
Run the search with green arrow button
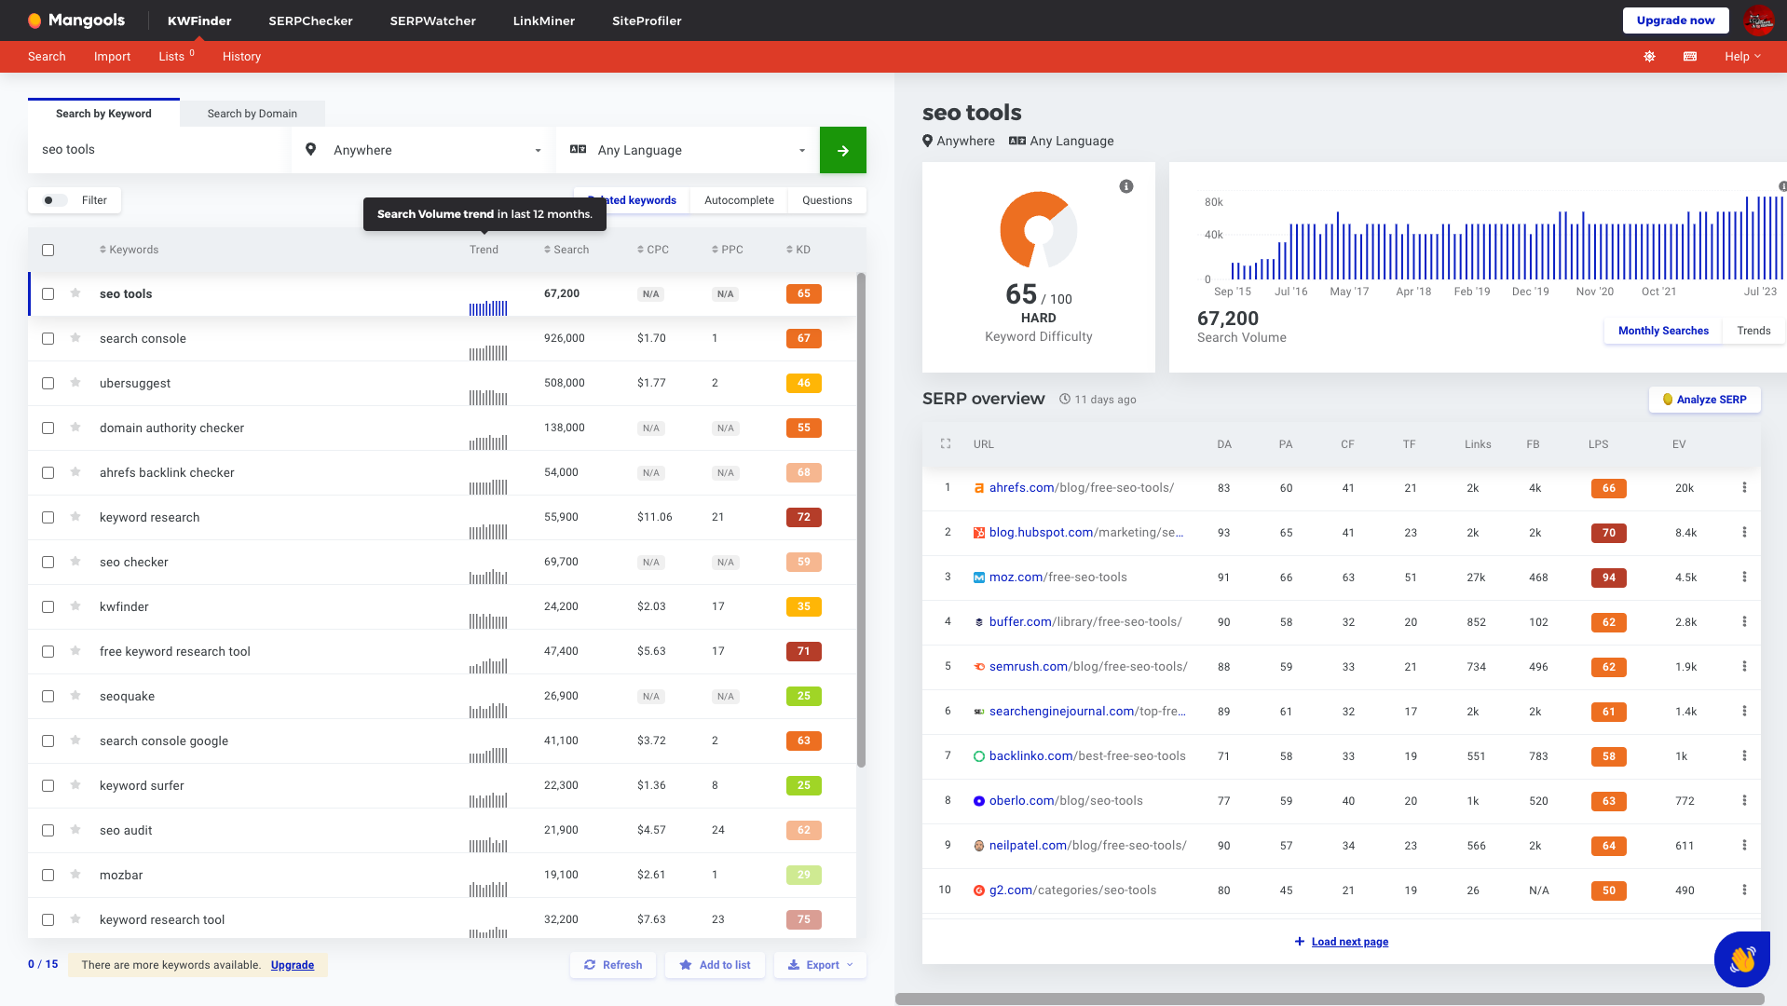842,150
